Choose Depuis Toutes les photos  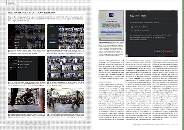(25, 61)
